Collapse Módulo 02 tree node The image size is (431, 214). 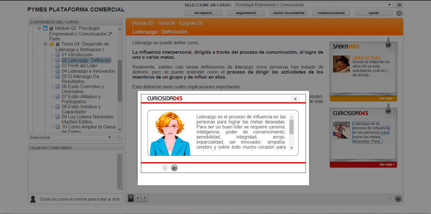(x=39, y=28)
